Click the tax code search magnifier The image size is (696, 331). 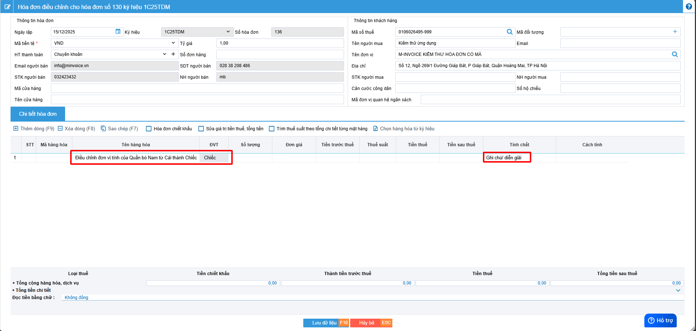pos(509,32)
